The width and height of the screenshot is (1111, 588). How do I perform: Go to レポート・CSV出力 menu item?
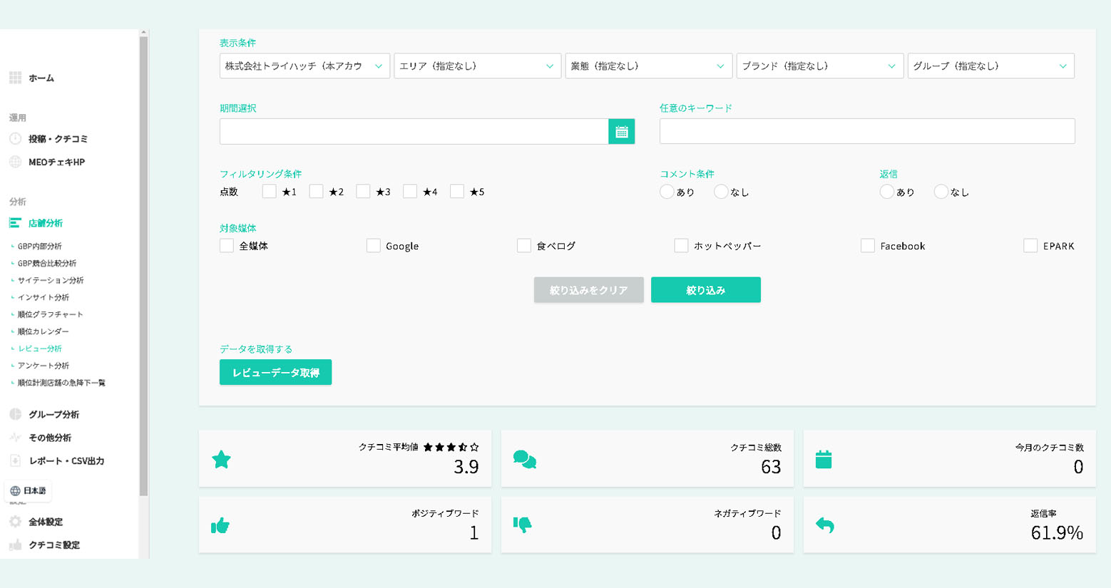[66, 461]
